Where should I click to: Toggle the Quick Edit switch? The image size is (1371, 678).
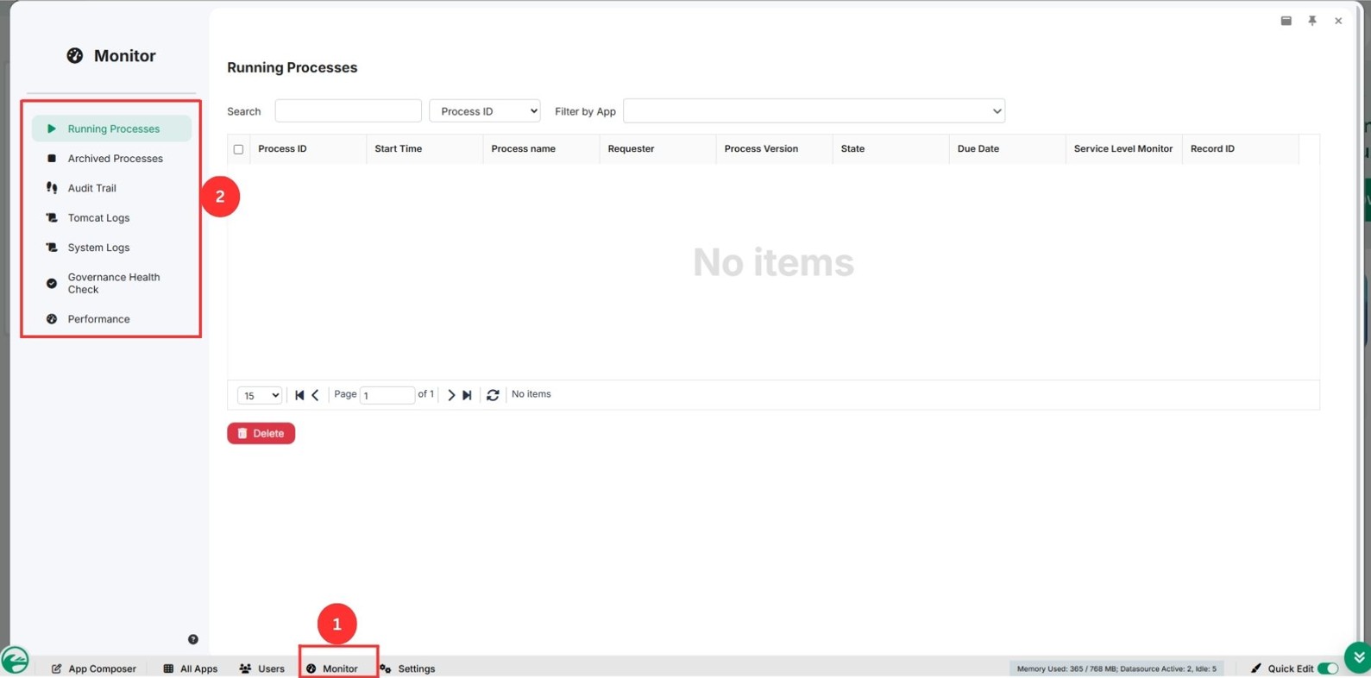pyautogui.click(x=1328, y=669)
